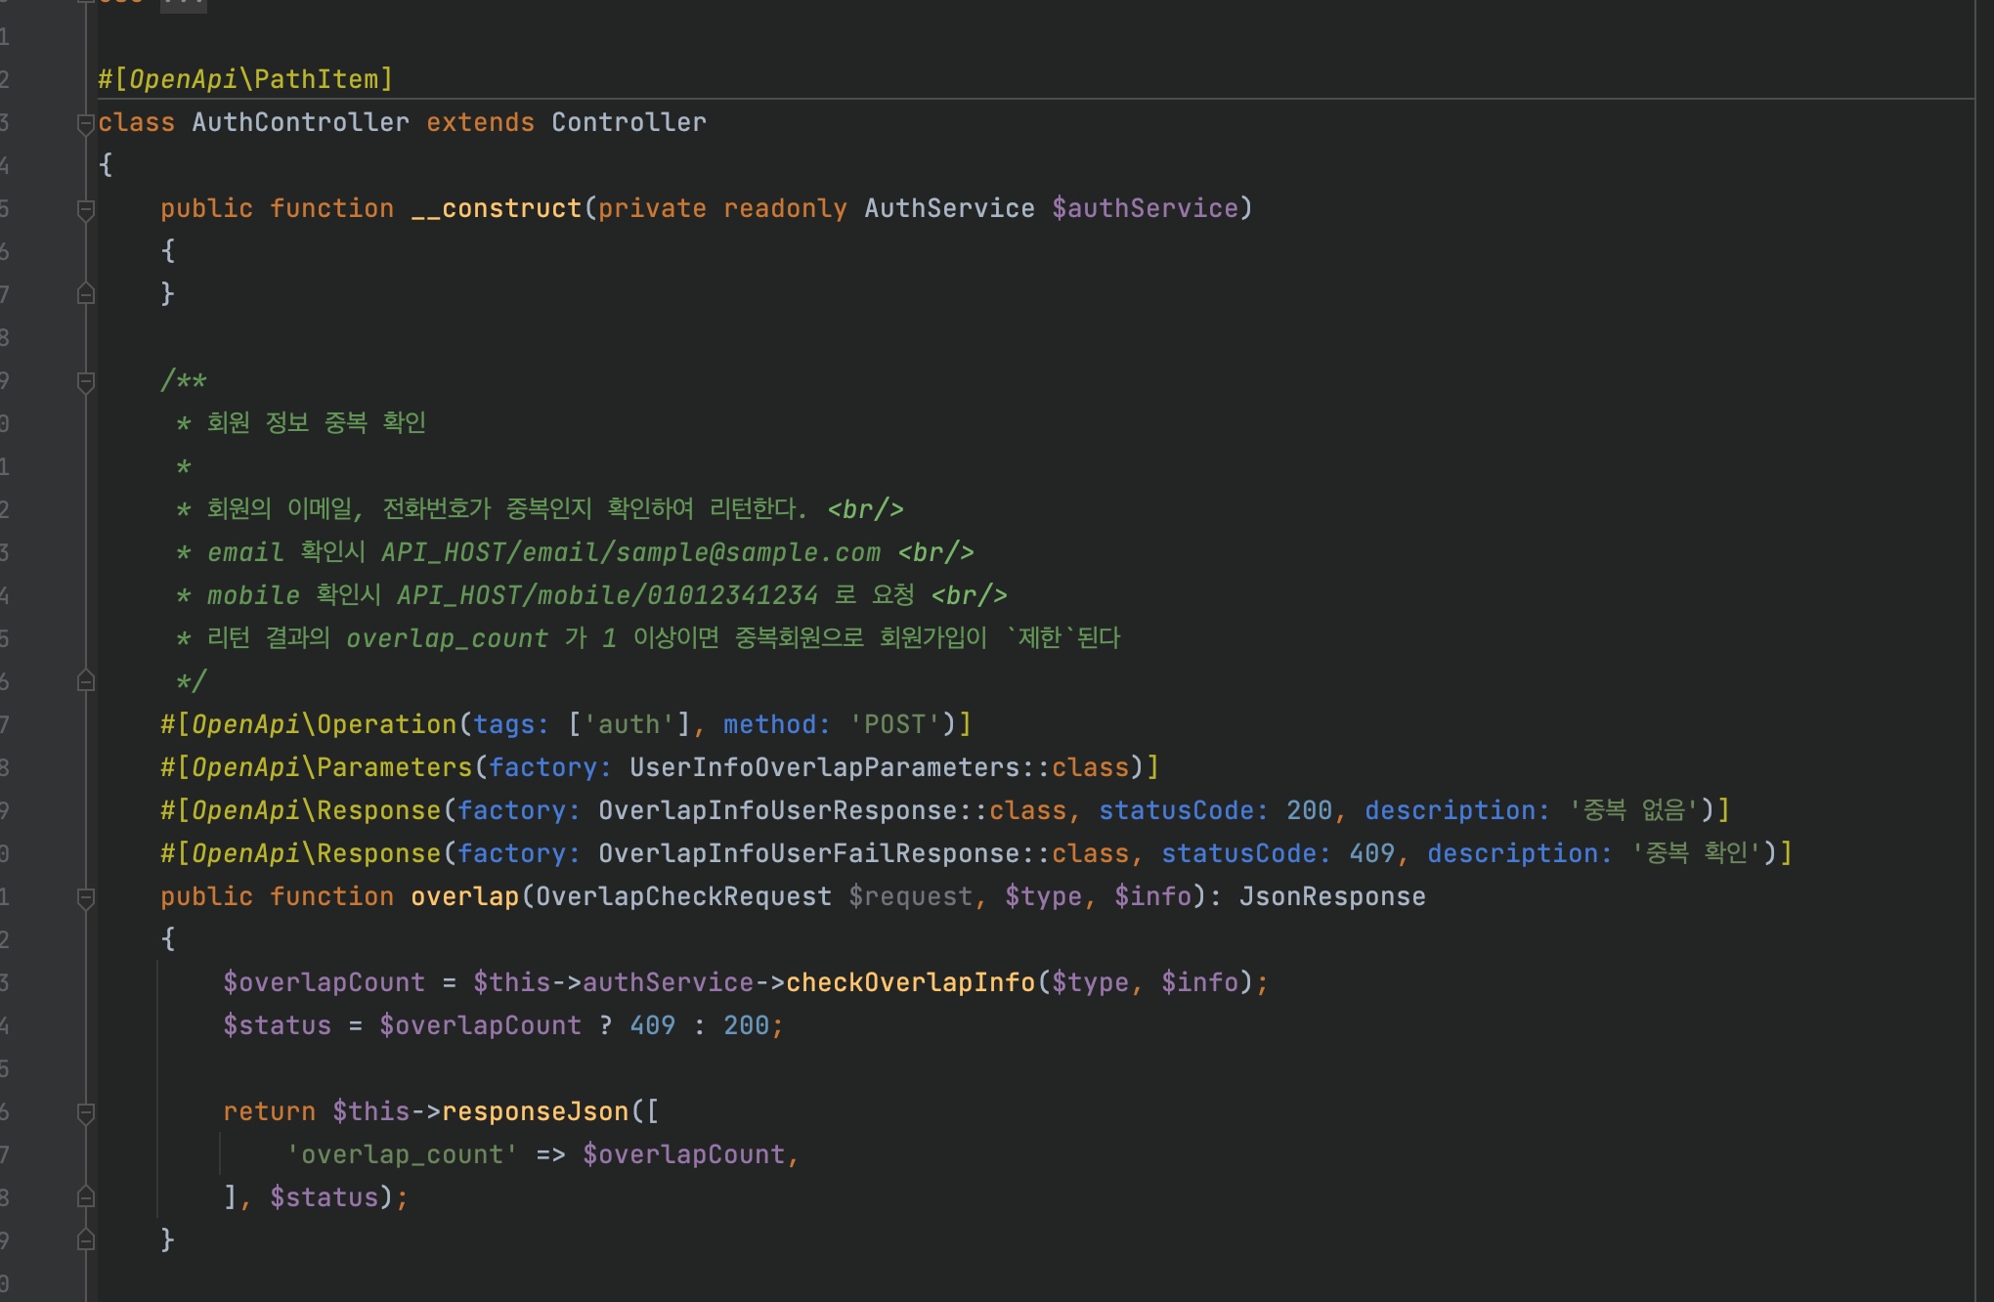
Task: Fold the __construct function in gutter
Action: tap(85, 209)
